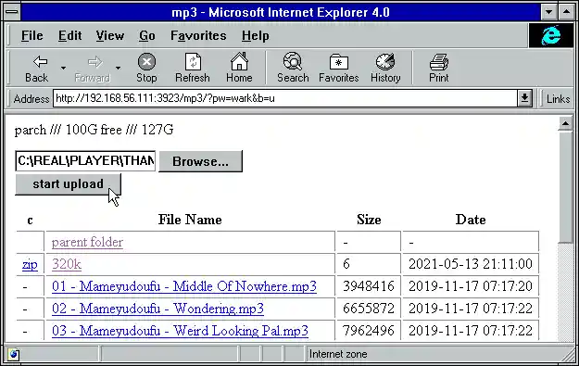Image resolution: width=579 pixels, height=366 pixels.
Task: Open the Favorites toolbar button
Action: pos(339,69)
